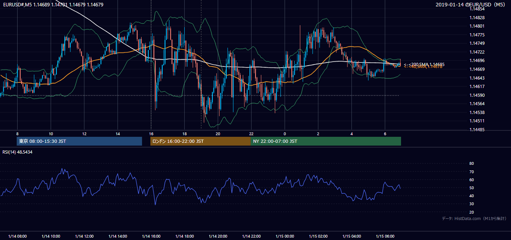Click price axis label 1.14590
511x240 pixels.
click(x=477, y=95)
